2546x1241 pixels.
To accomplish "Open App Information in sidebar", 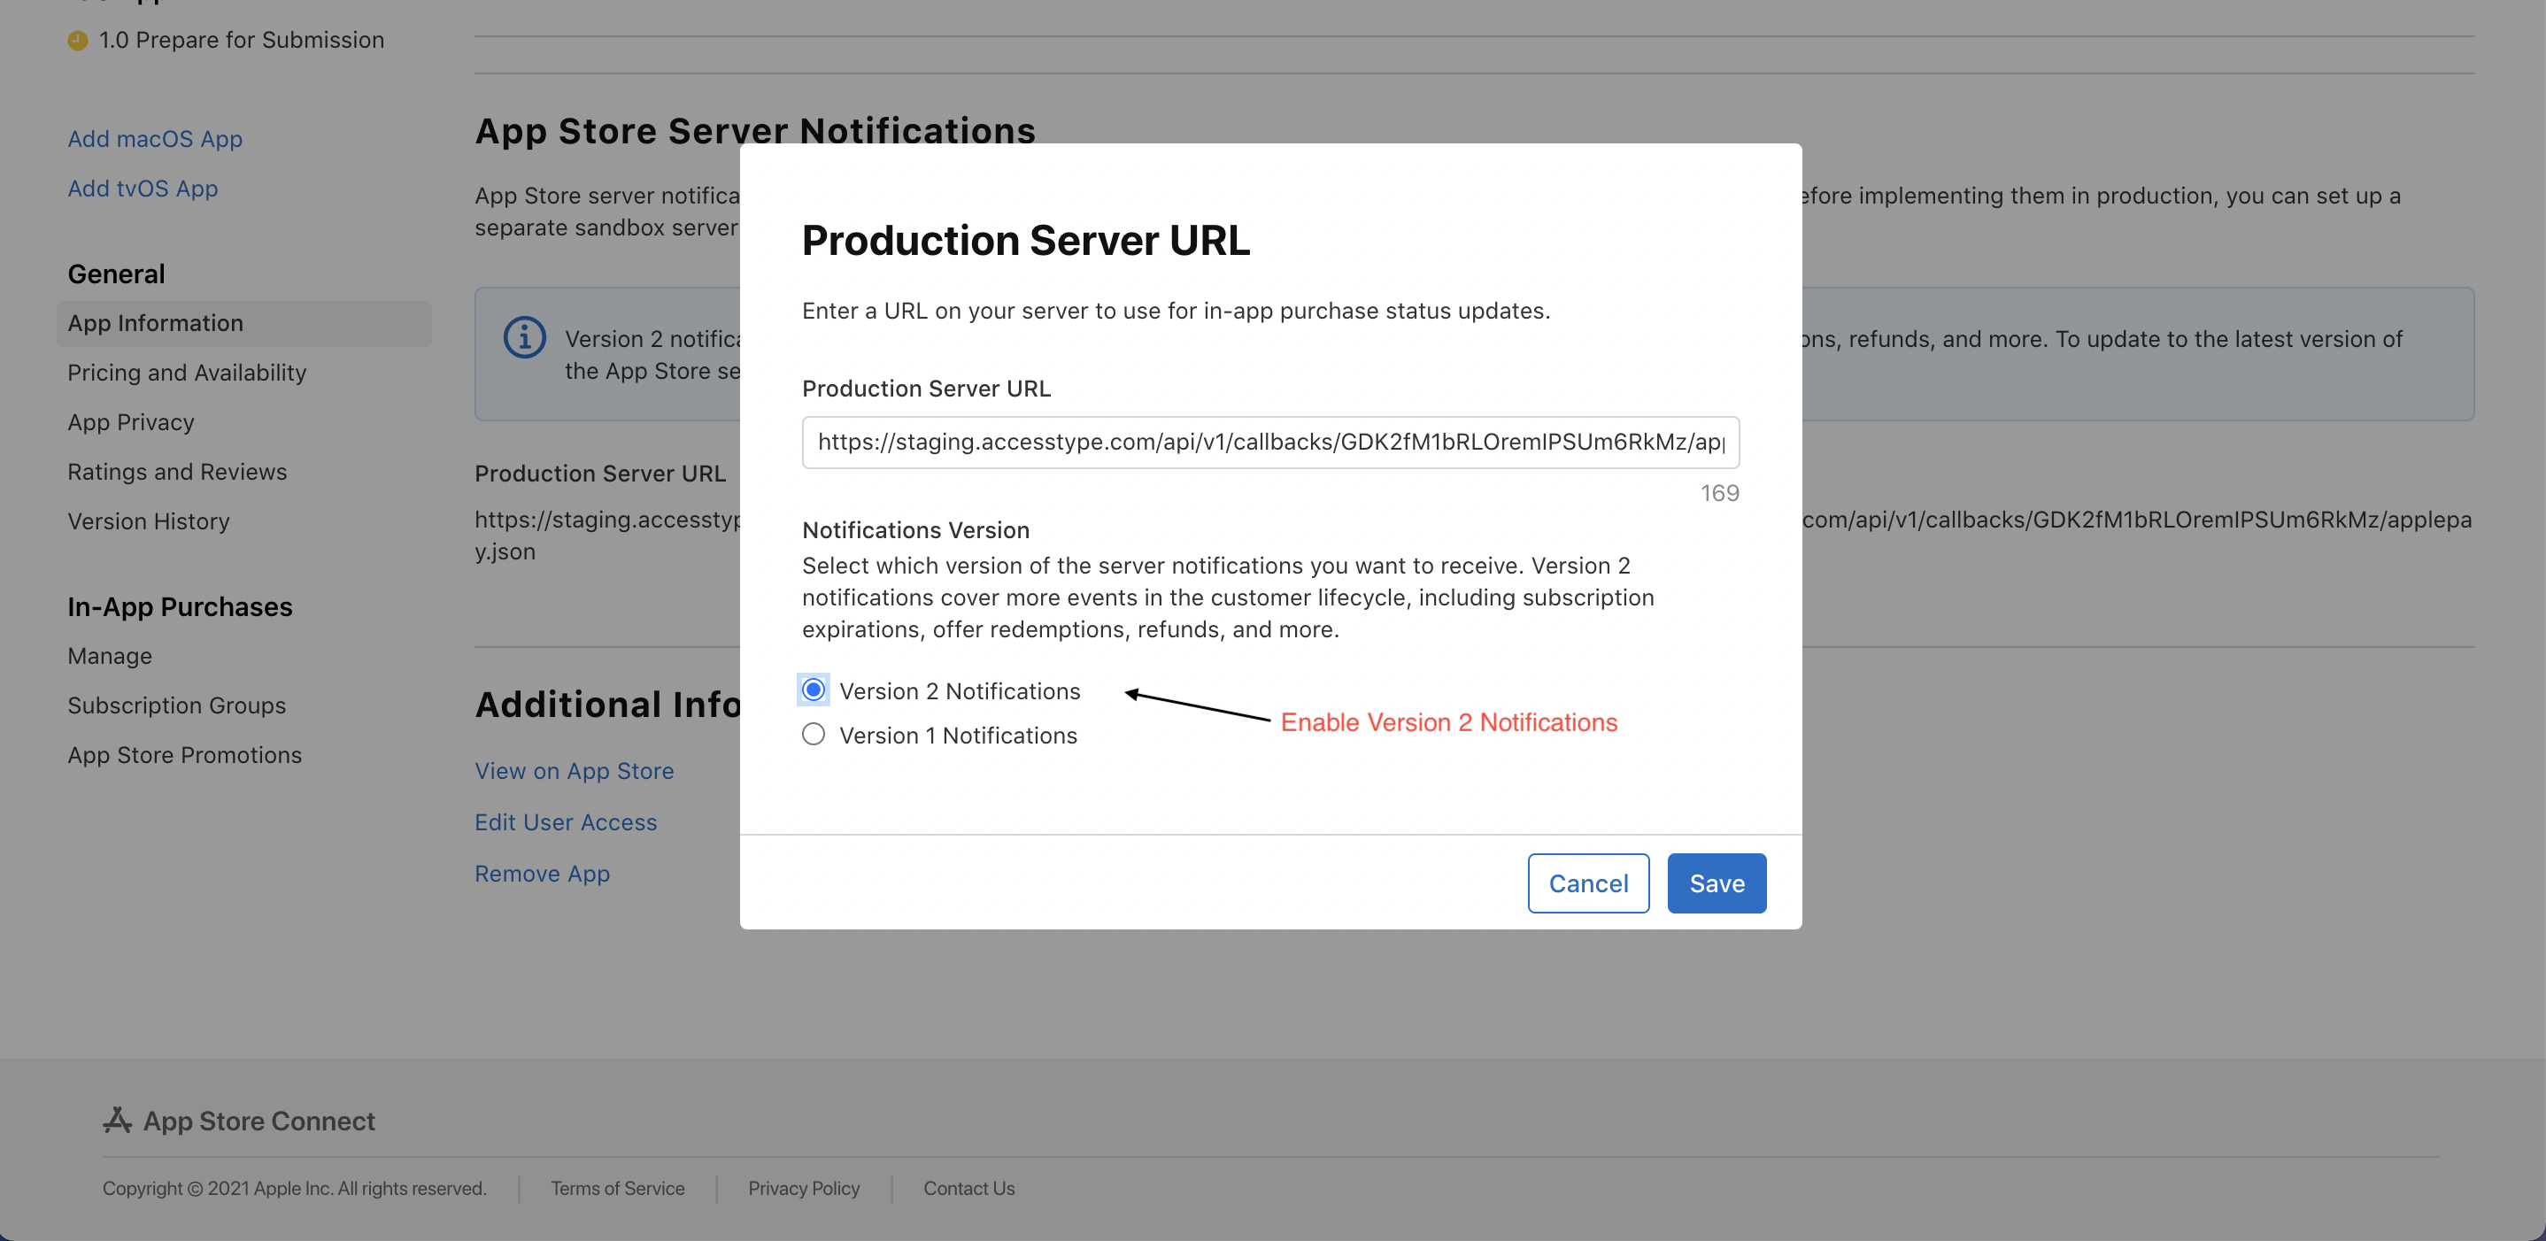I will pos(244,323).
